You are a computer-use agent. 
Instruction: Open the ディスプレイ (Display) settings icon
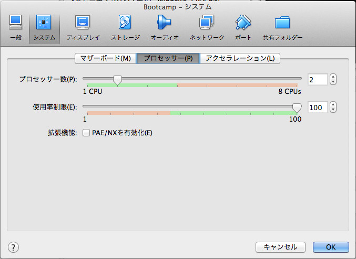tap(83, 28)
